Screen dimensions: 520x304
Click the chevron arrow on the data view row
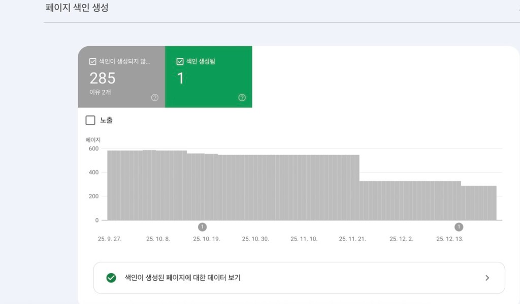(x=487, y=278)
